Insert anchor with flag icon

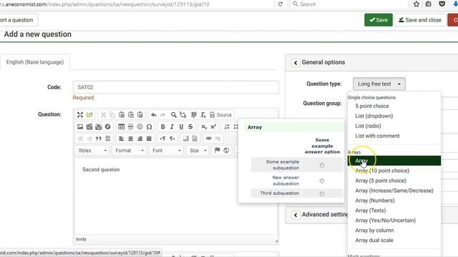click(x=217, y=151)
